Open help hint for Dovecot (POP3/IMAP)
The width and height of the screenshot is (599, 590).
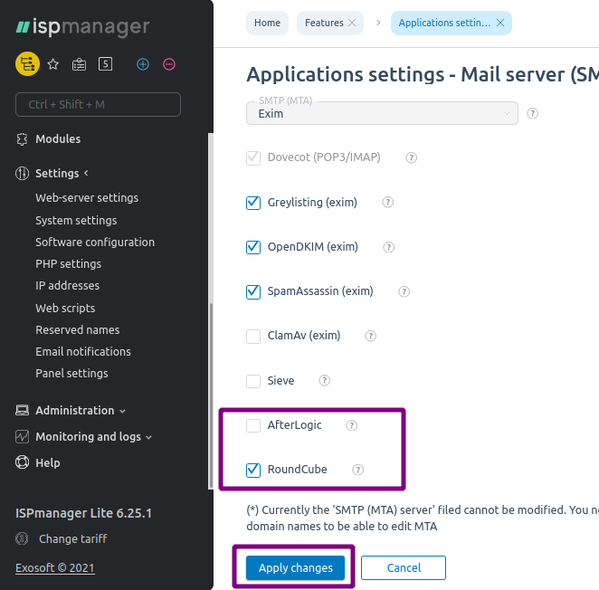point(411,157)
